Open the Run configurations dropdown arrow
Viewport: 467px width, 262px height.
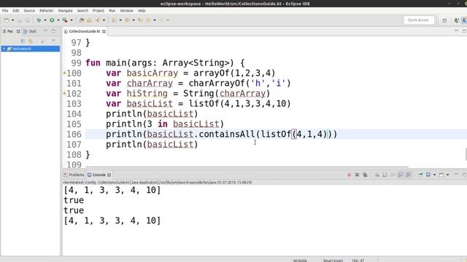(x=58, y=20)
